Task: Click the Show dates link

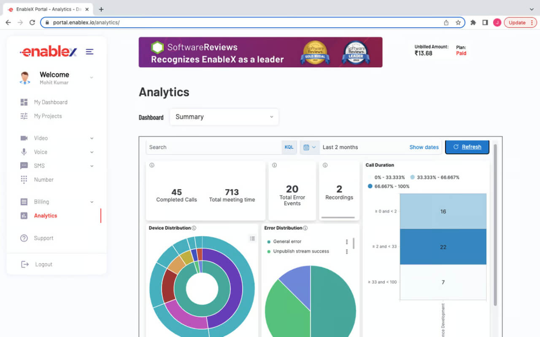Action: coord(424,147)
